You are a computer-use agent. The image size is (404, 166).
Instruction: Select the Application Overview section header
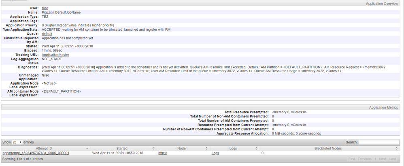[x=382, y=4]
